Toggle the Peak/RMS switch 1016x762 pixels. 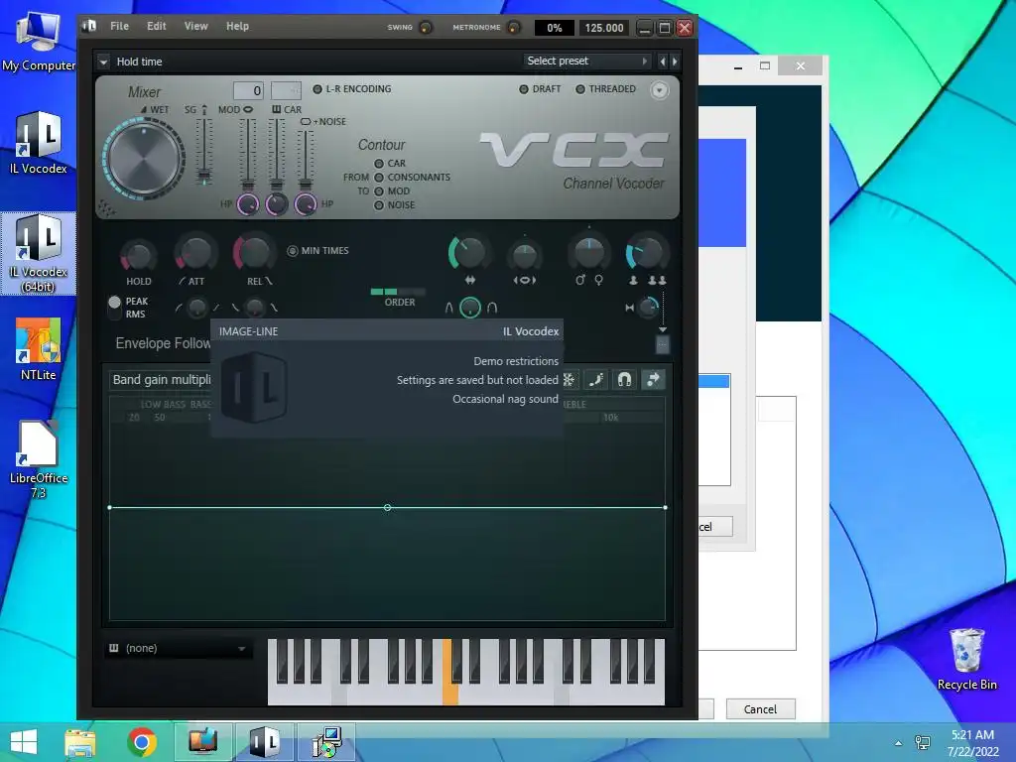[115, 308]
